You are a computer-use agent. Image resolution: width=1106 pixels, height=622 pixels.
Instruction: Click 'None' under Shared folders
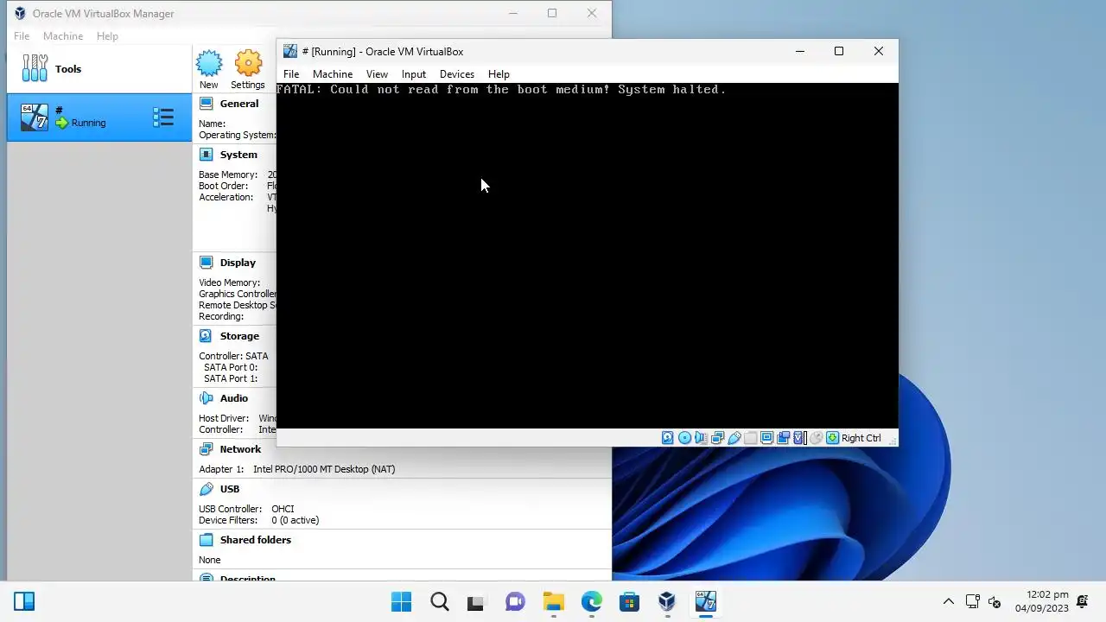point(210,560)
